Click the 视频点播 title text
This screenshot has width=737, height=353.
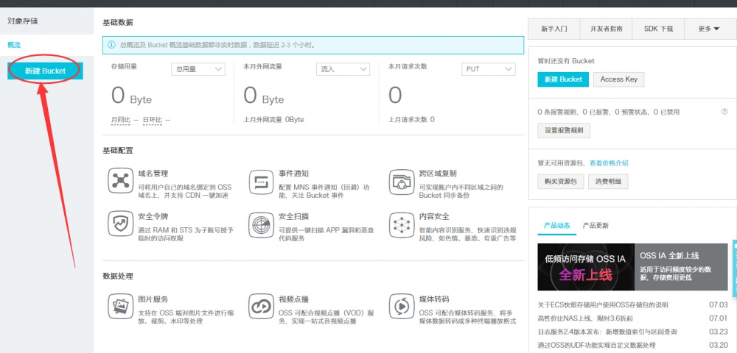(x=294, y=299)
